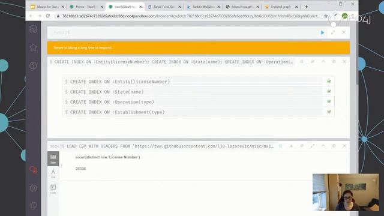Screen dimensions: 384x216
Task: Collapse the LOAD CSV frame
Action: pos(323,146)
